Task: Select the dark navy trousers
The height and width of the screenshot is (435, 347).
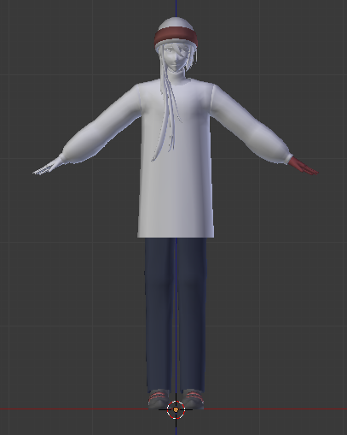Action: (x=176, y=314)
